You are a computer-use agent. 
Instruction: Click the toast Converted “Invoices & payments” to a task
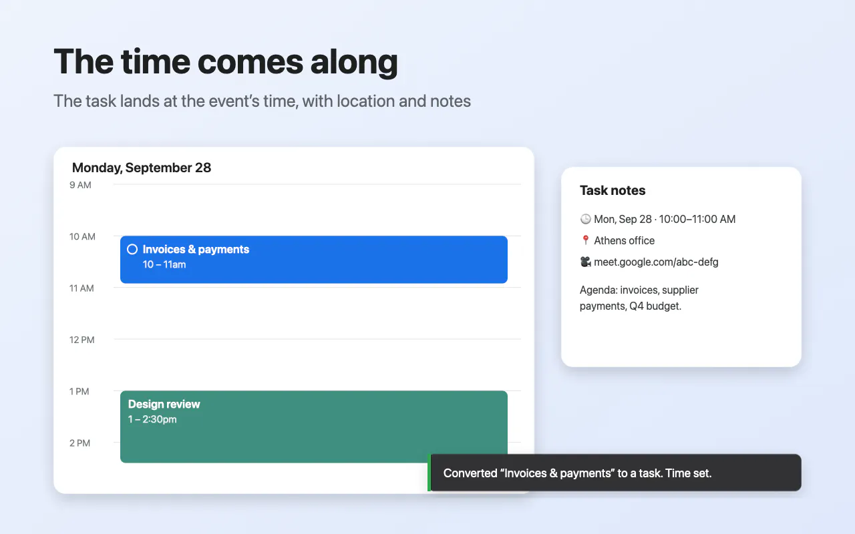pyautogui.click(x=615, y=473)
